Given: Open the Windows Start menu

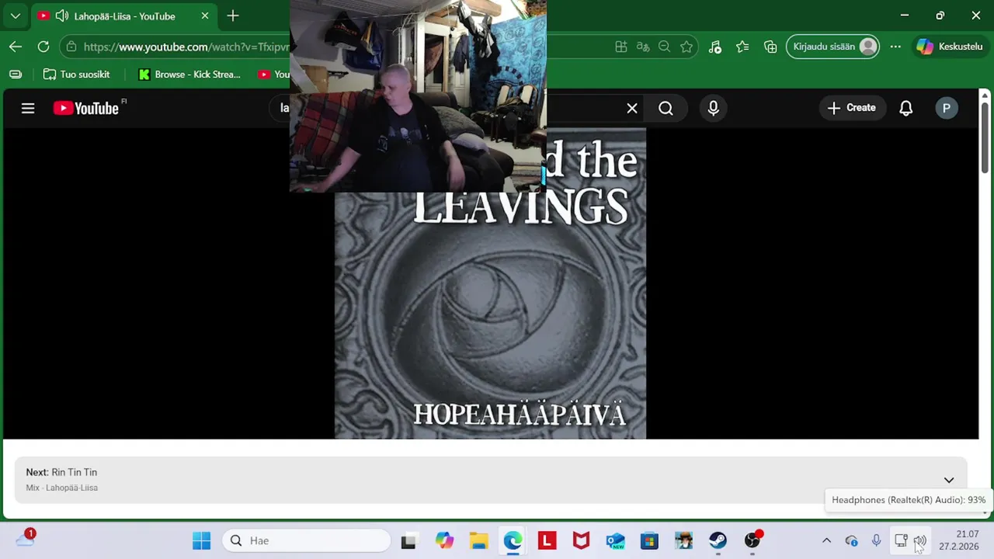Looking at the screenshot, I should coord(201,540).
